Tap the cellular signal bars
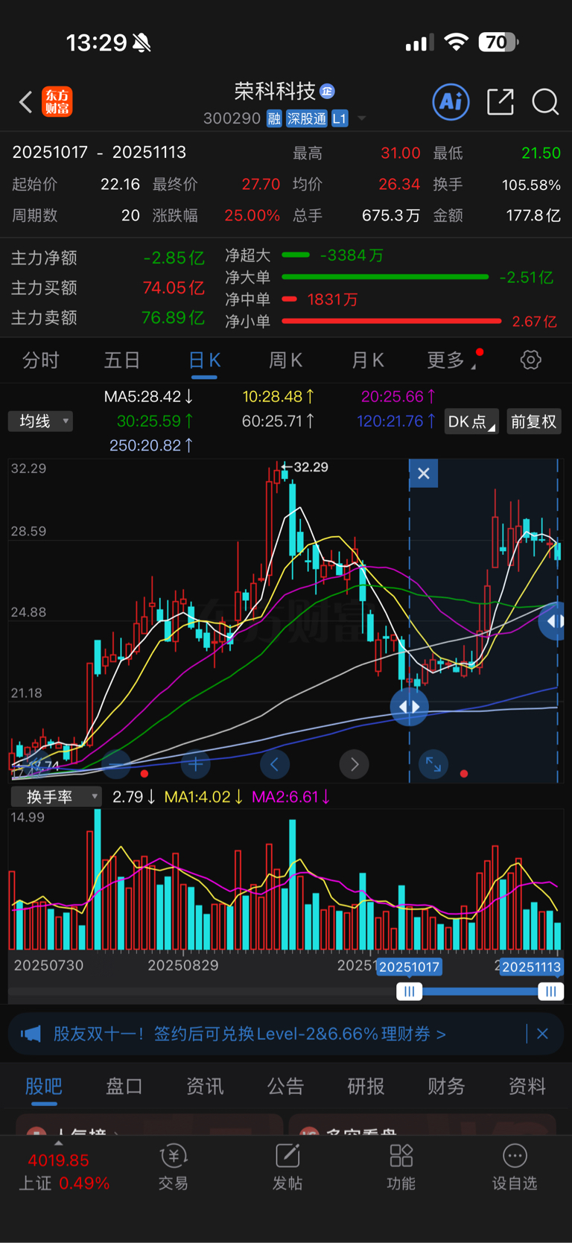This screenshot has height=1243, width=572. click(419, 43)
